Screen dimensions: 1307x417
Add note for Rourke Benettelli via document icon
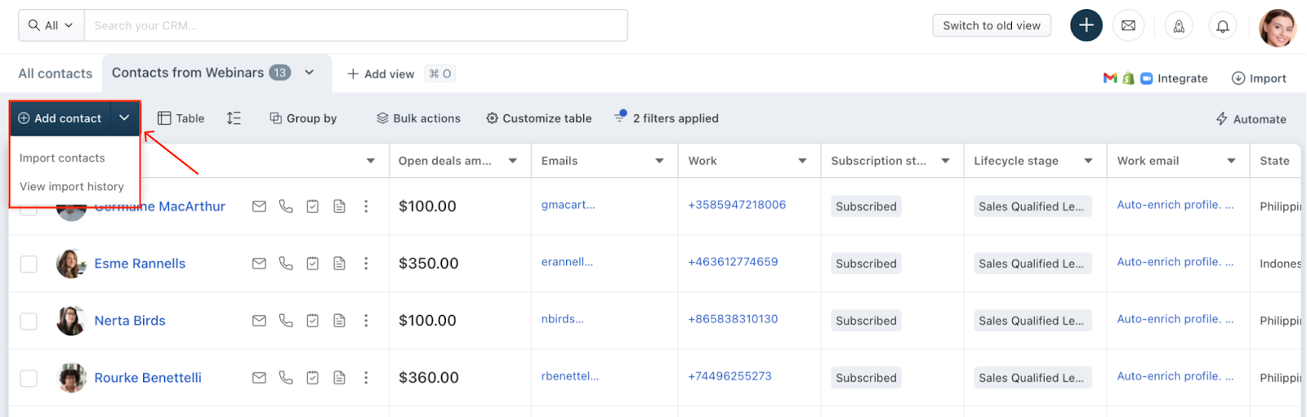[x=339, y=378]
